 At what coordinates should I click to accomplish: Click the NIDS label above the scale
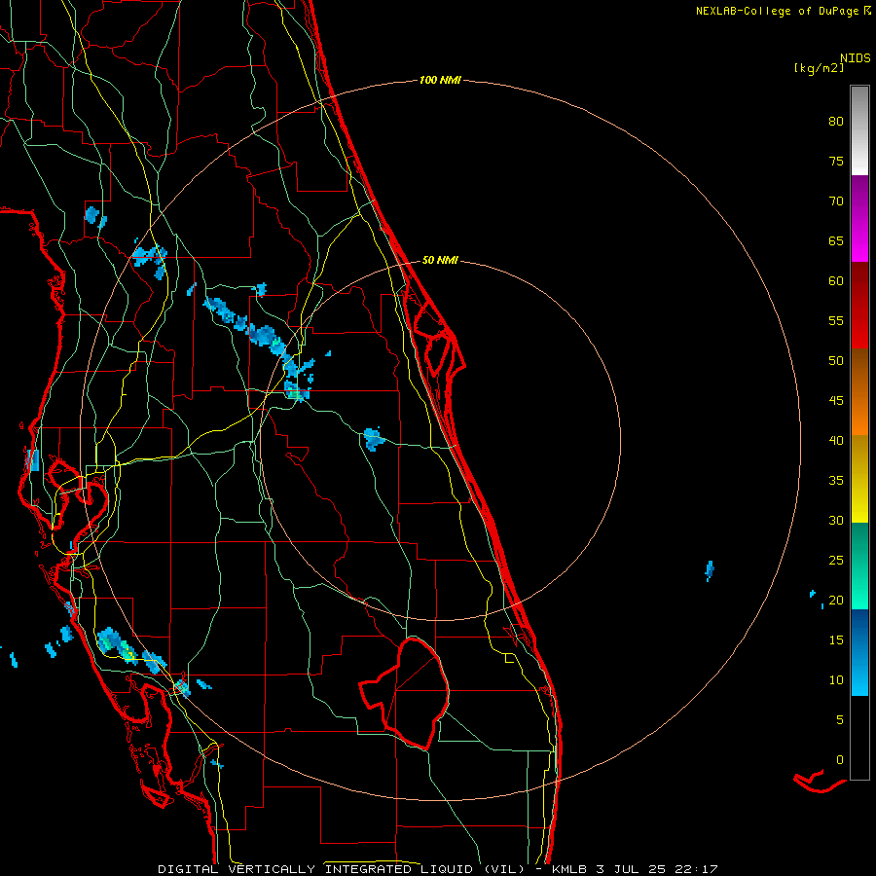[x=856, y=58]
